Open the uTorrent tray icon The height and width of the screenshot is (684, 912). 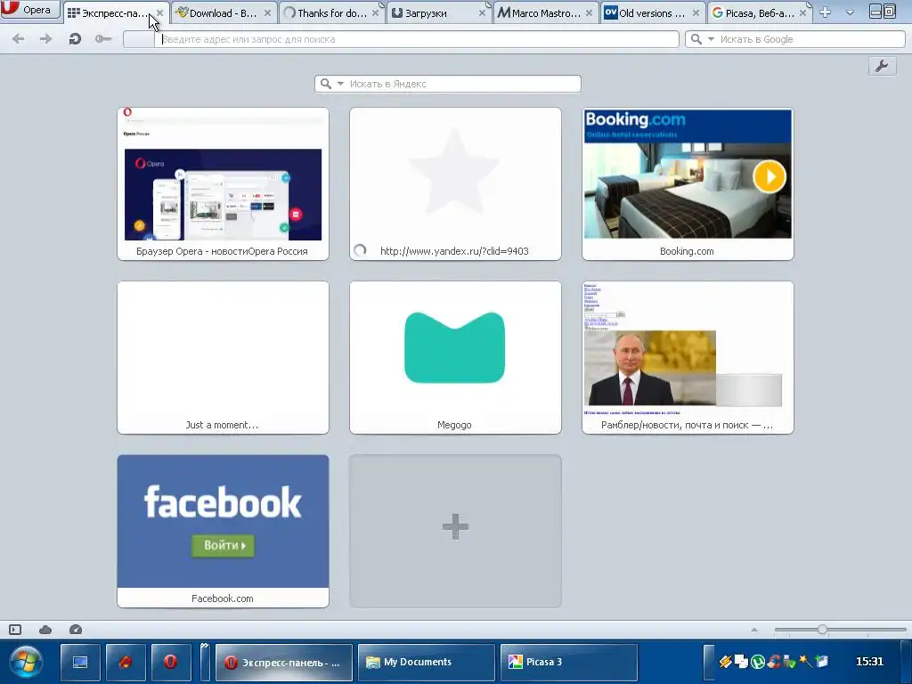[757, 662]
